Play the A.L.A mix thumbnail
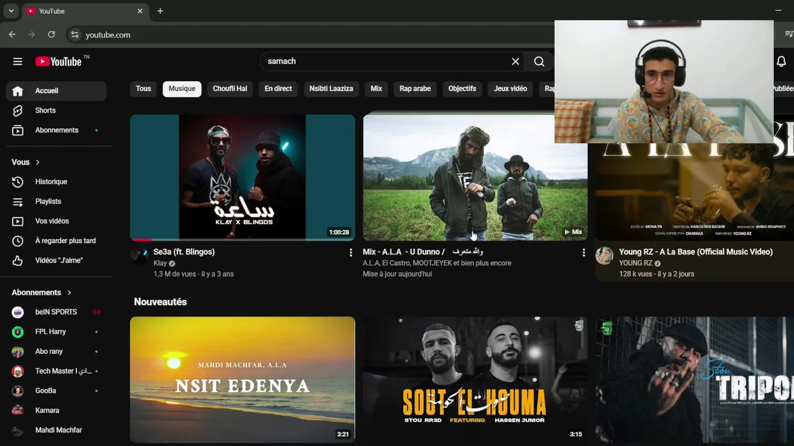This screenshot has width=794, height=446. coord(475,177)
